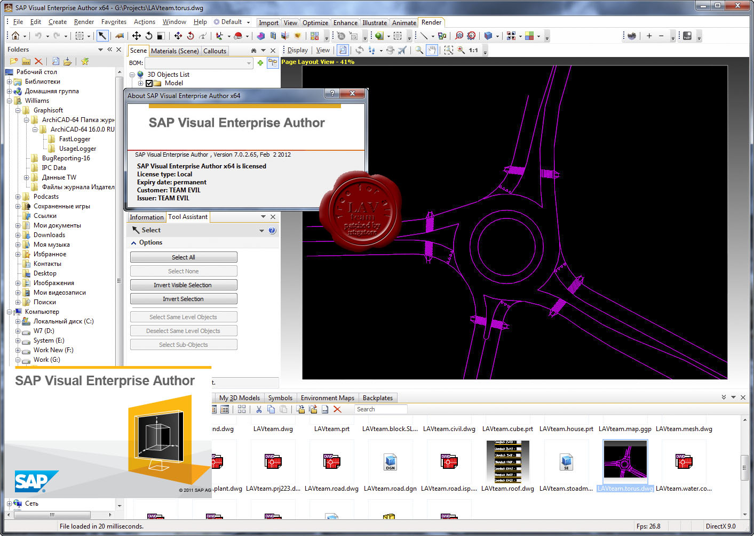Open the Folders panel dropdown arrow
This screenshot has width=754, height=536.
[x=100, y=50]
